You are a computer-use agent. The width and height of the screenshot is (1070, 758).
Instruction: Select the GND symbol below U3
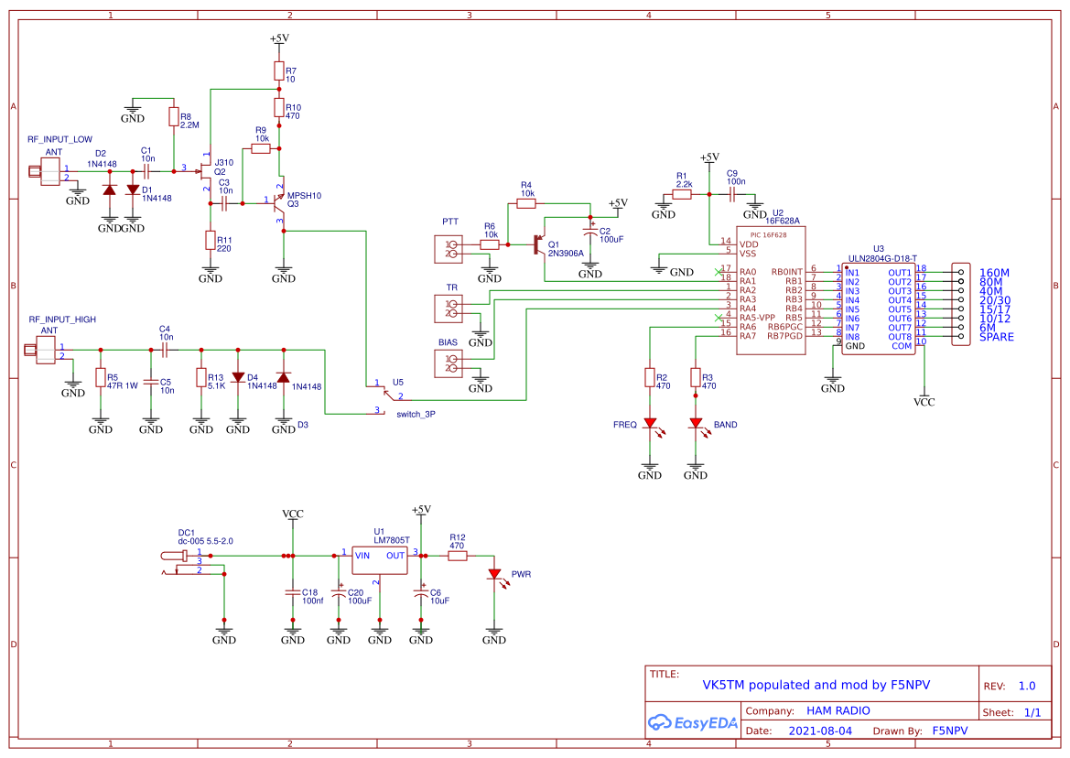(832, 379)
